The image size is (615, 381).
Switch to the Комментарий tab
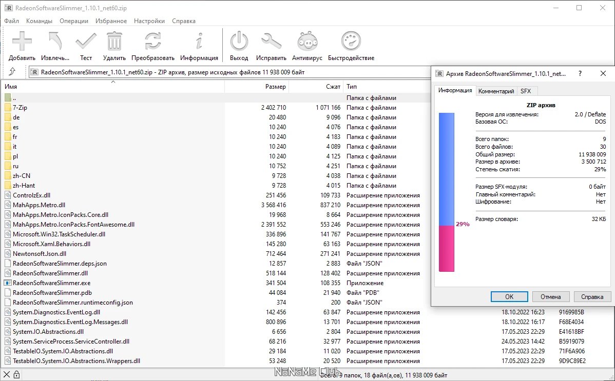coord(496,91)
